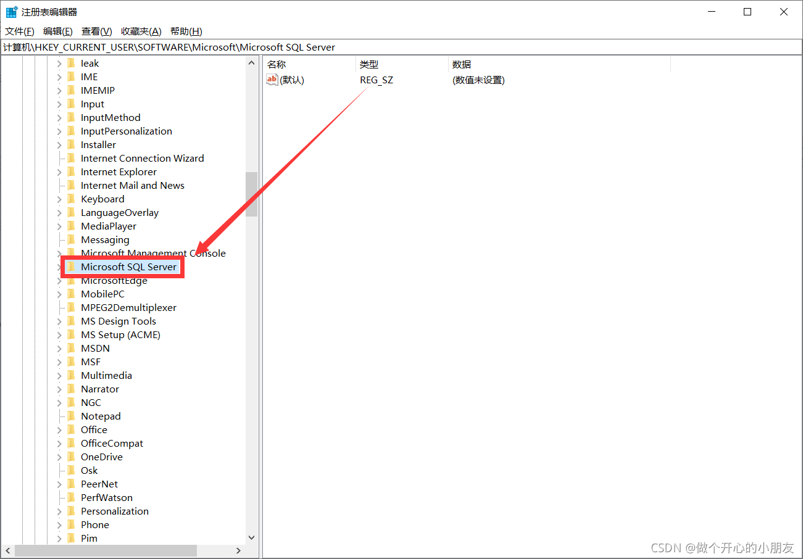The width and height of the screenshot is (803, 559).
Task: Expand the Personalization key
Action: point(60,511)
